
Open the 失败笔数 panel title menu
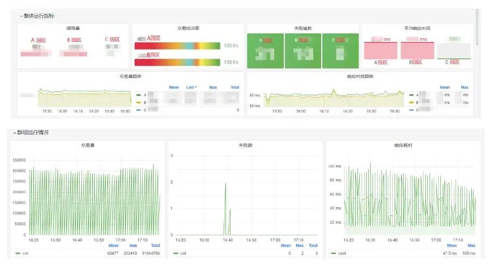click(x=303, y=28)
